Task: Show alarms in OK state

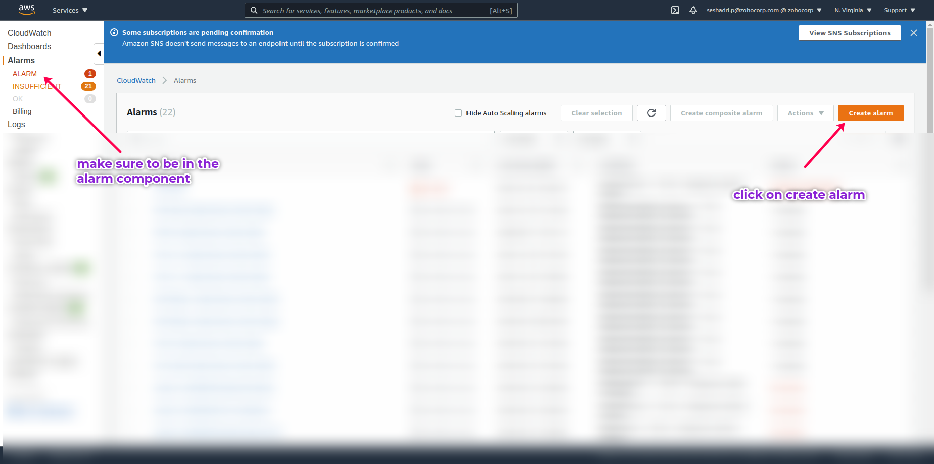Action: point(18,99)
